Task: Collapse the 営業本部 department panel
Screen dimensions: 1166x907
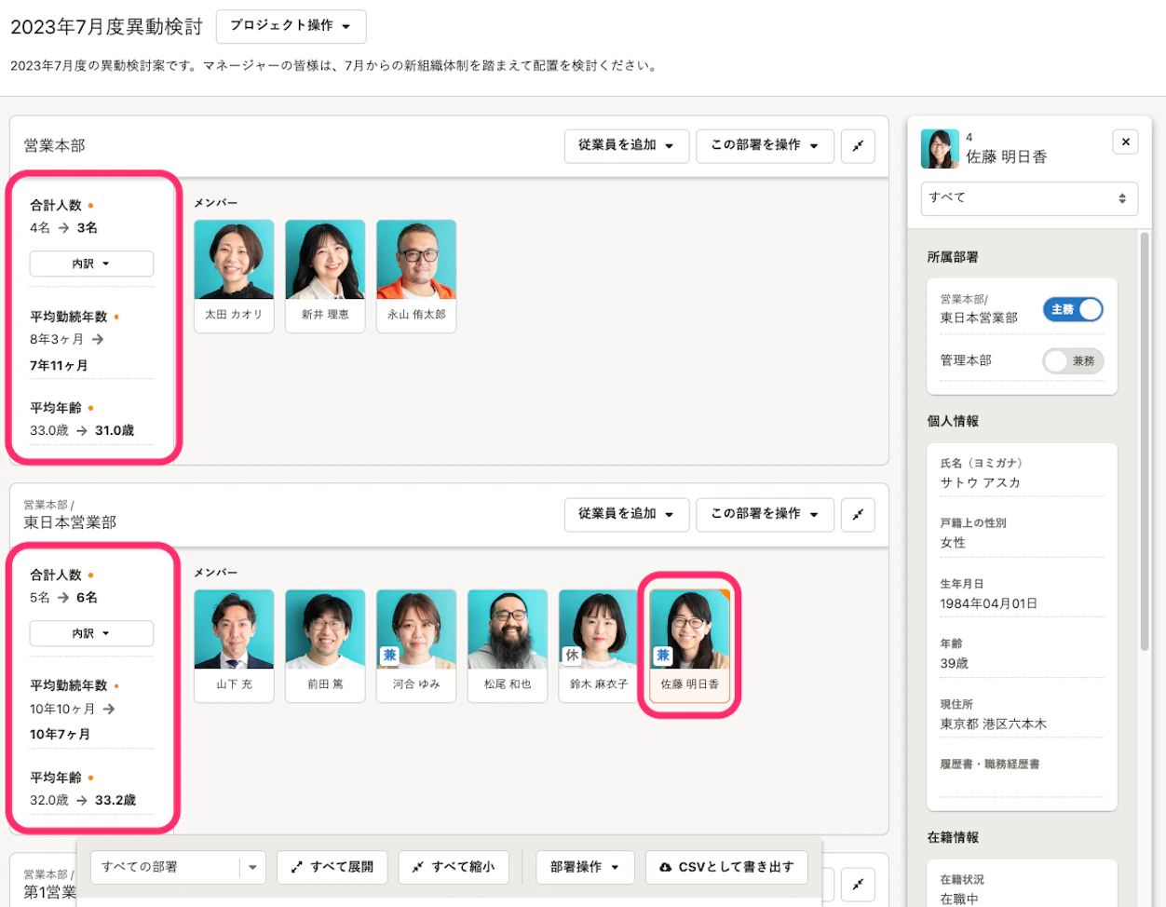Action: (858, 146)
